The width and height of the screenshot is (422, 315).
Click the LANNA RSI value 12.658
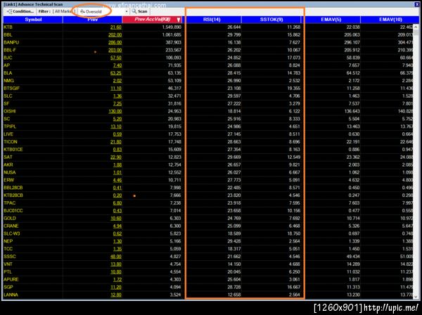pyautogui.click(x=234, y=295)
